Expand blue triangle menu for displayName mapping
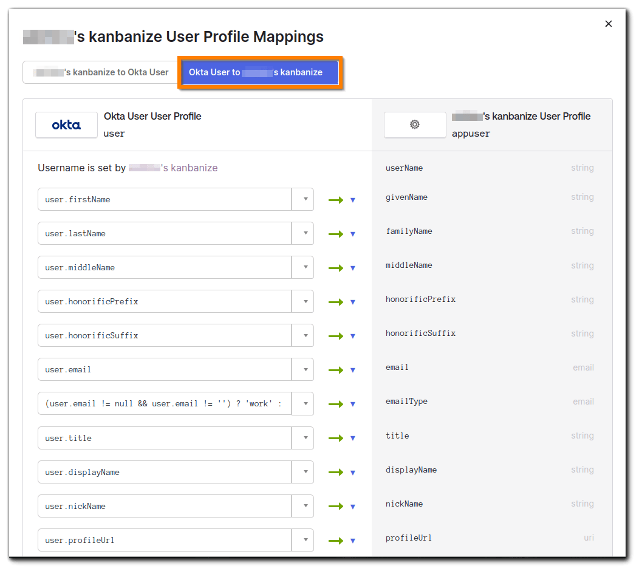The width and height of the screenshot is (642, 574). pyautogui.click(x=352, y=473)
